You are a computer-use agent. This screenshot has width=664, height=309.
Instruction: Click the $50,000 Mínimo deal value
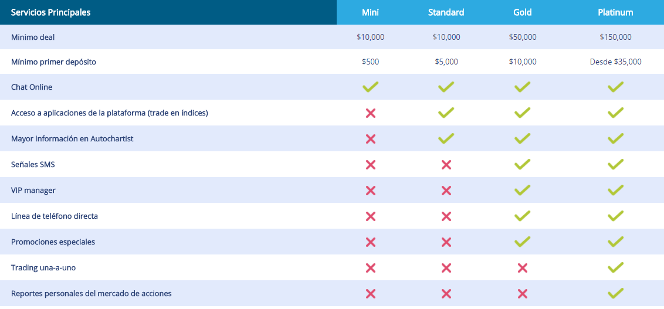coord(523,38)
